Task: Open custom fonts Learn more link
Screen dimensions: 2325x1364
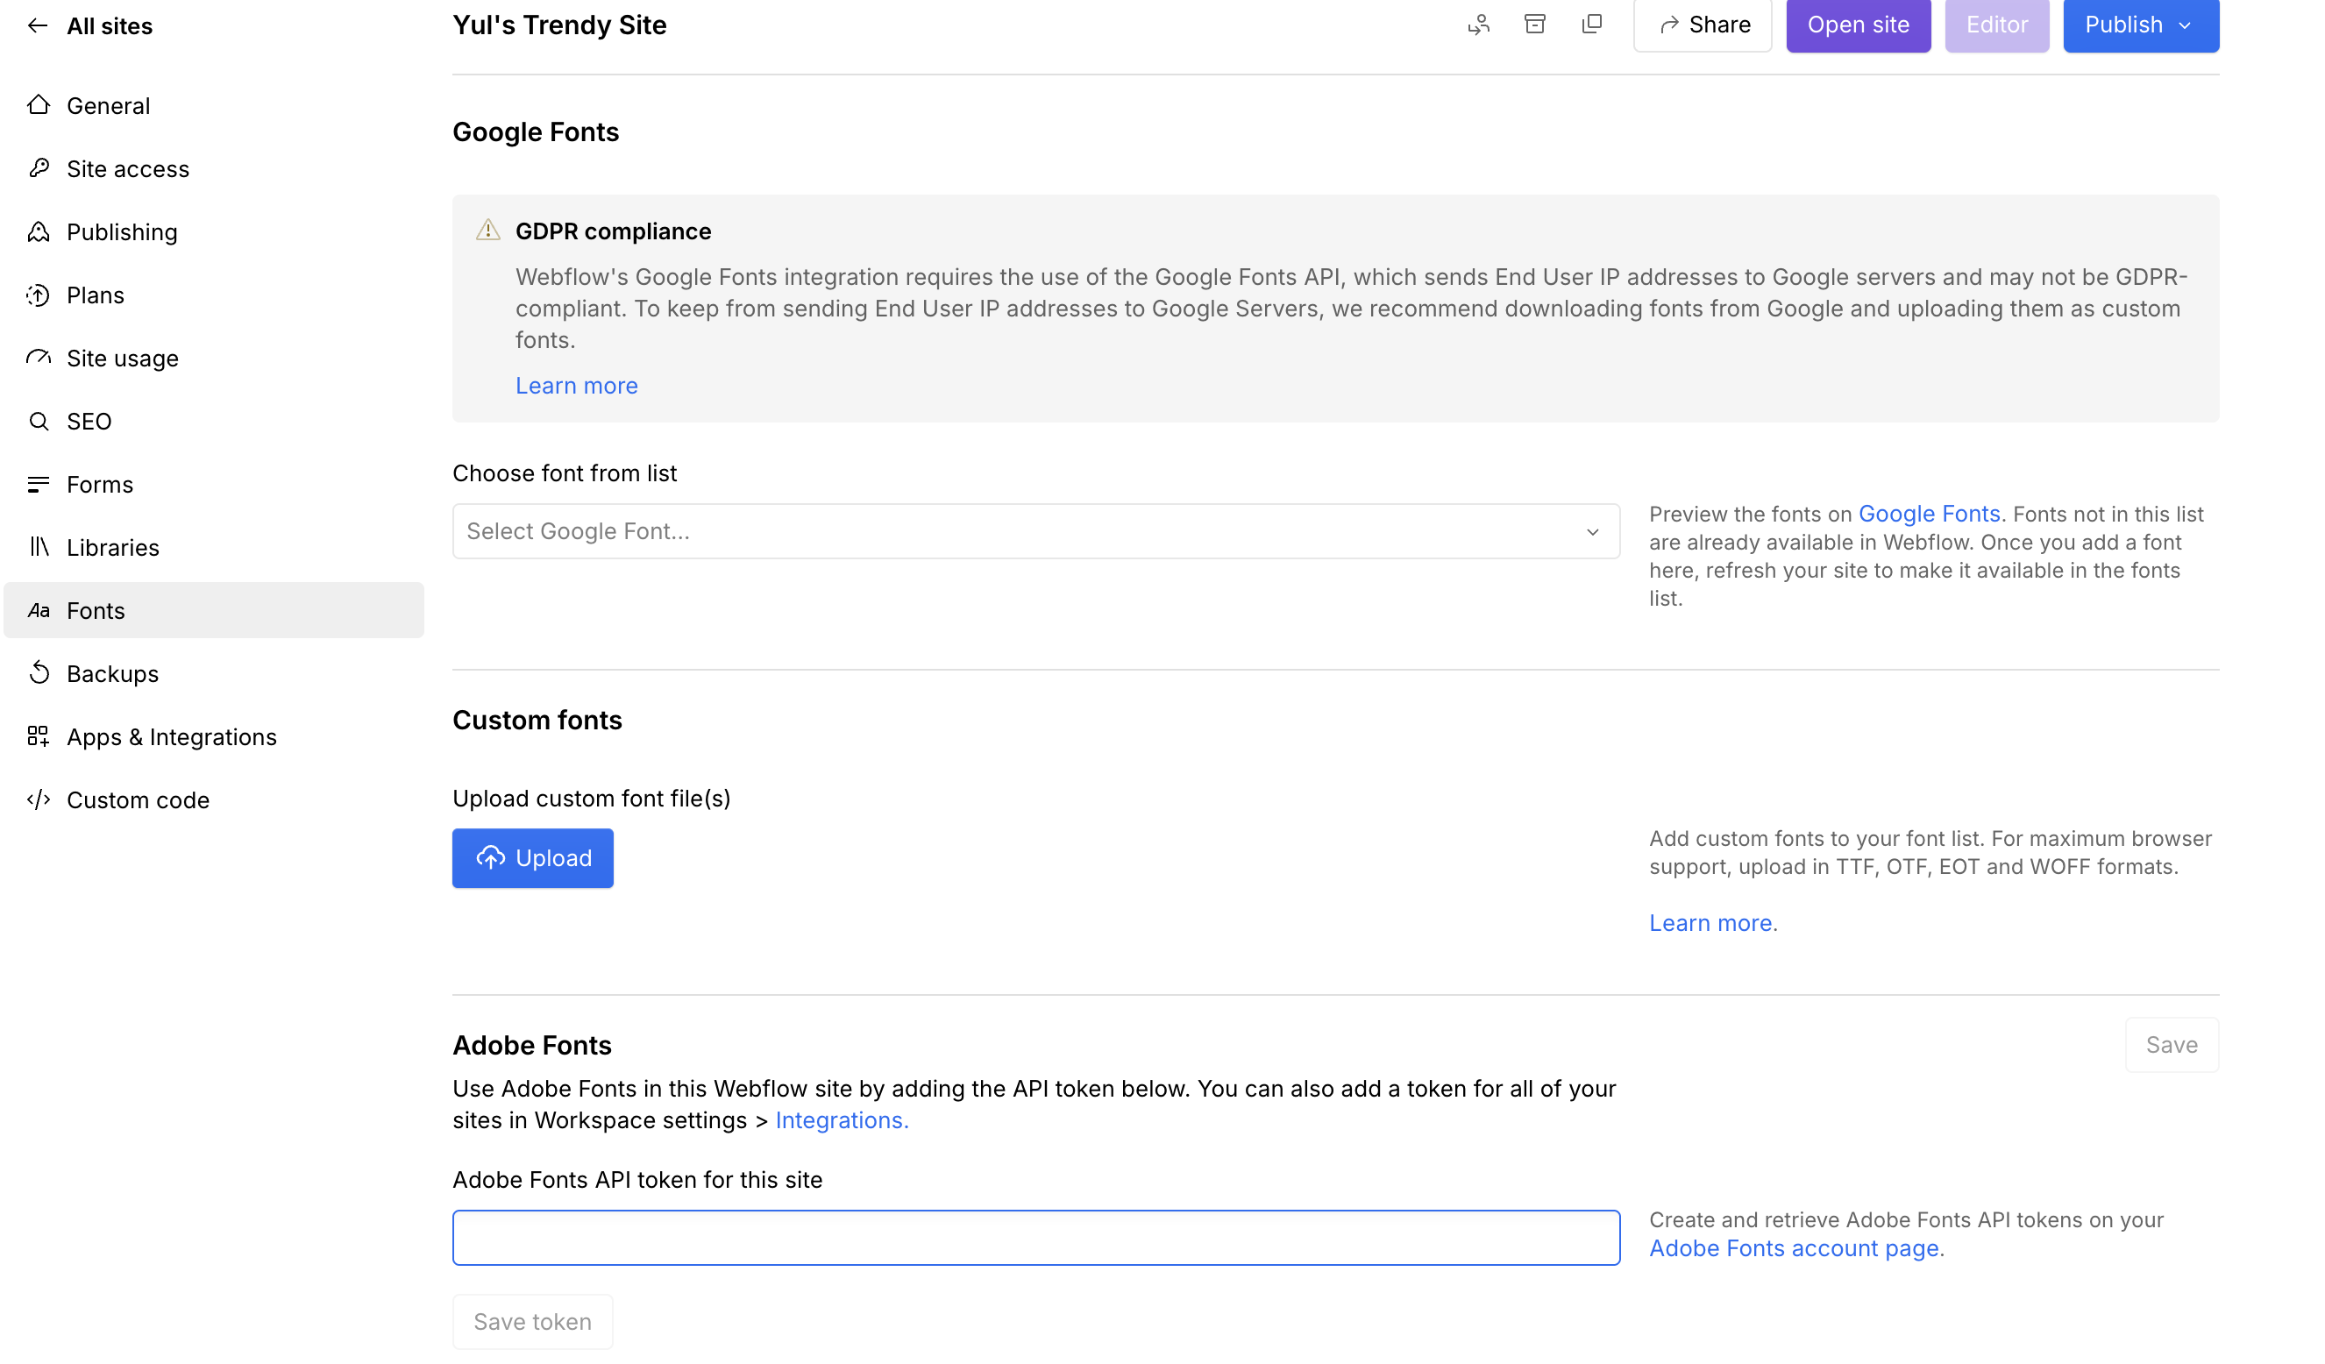Action: click(1710, 923)
